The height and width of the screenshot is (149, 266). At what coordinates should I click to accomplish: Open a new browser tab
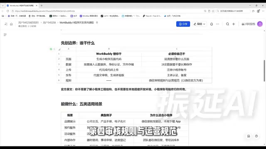(x=42, y=5)
